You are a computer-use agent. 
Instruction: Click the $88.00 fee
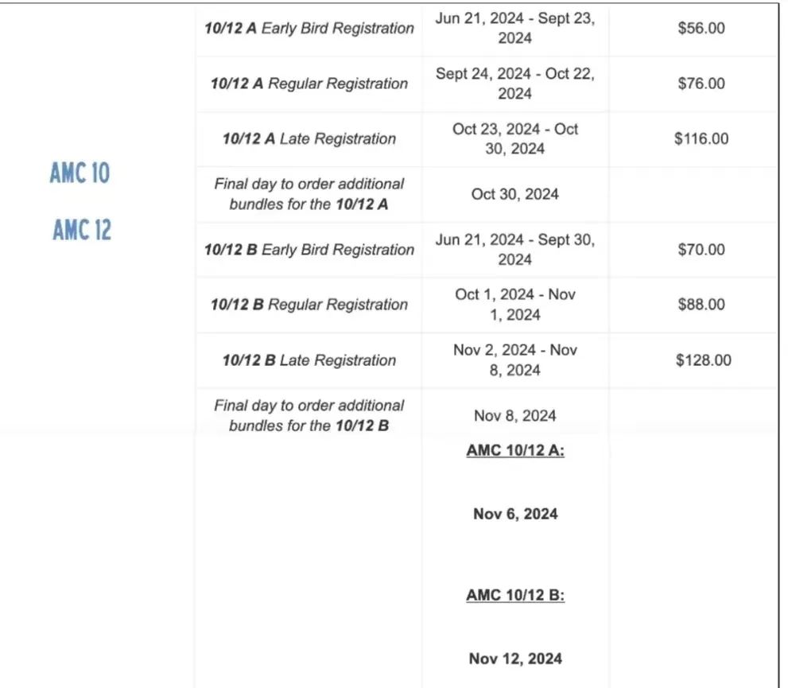(x=701, y=305)
